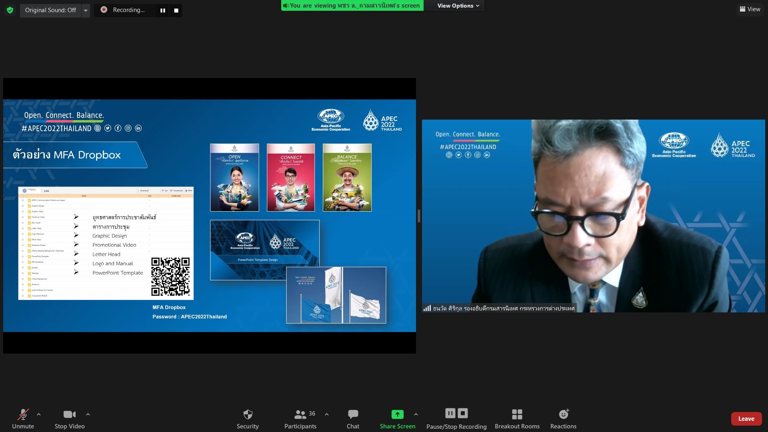Pause recording in the bottom toolbar
This screenshot has width=768, height=432.
[x=450, y=413]
